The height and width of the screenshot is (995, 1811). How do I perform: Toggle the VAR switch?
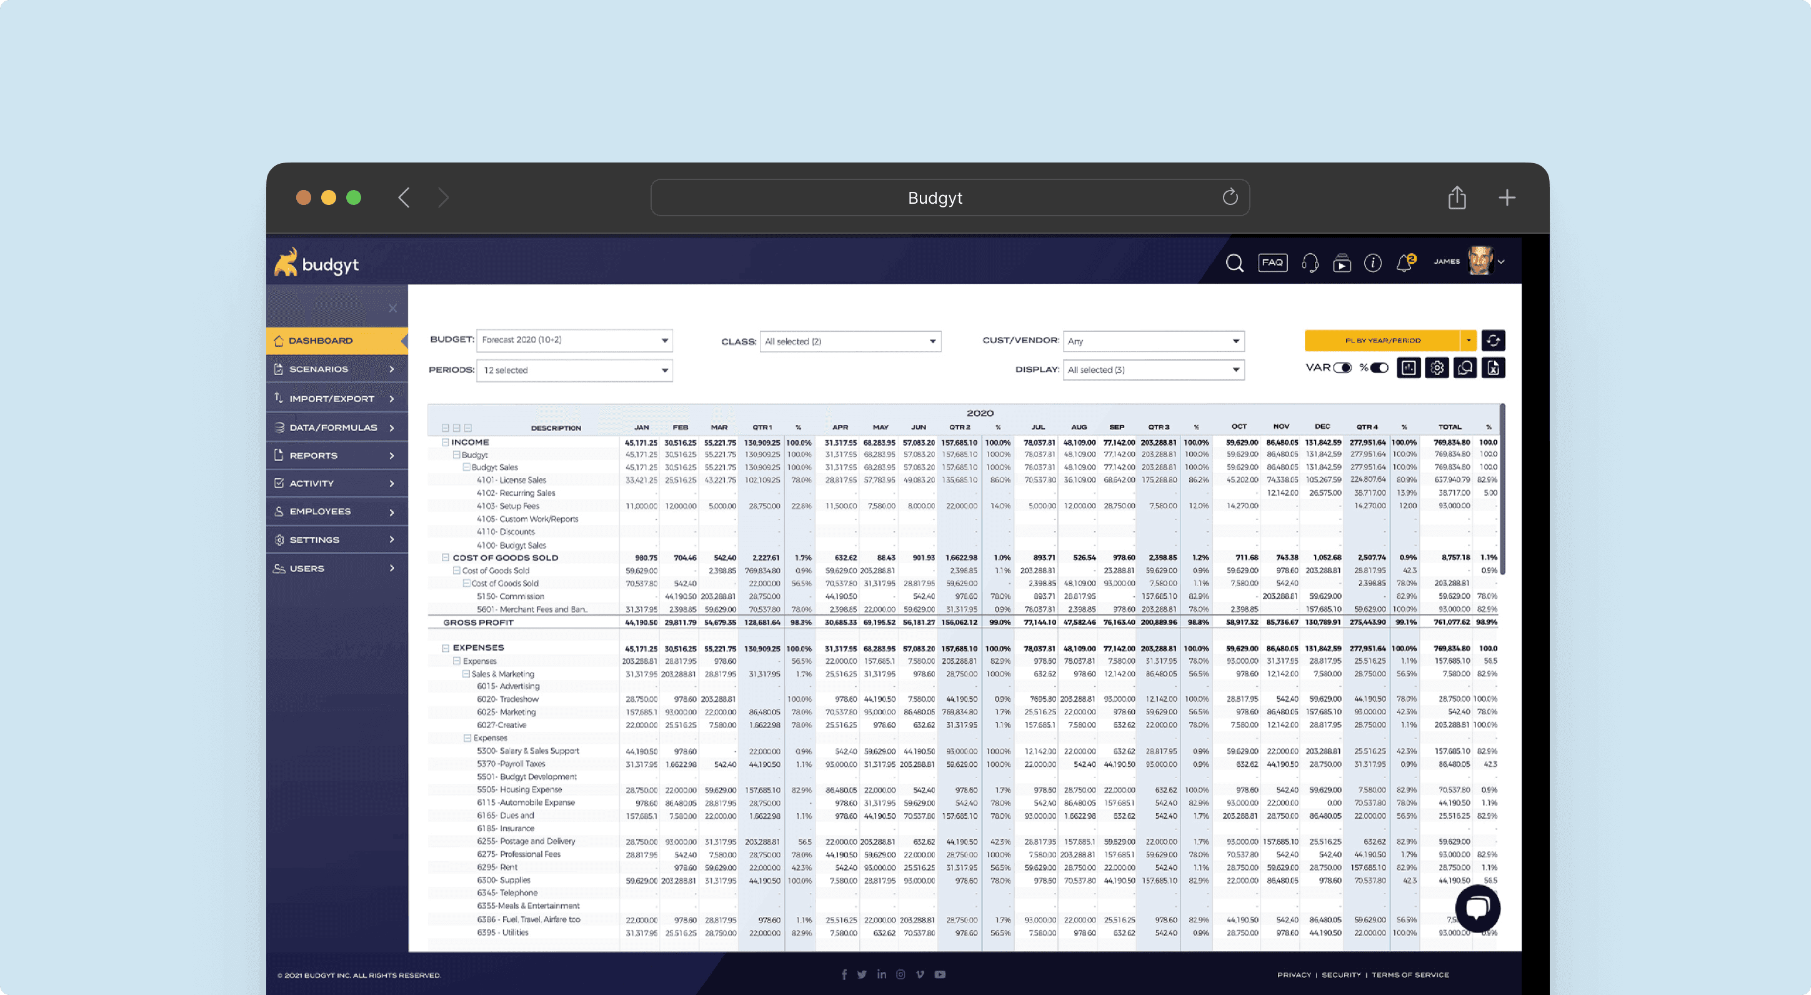tap(1342, 367)
